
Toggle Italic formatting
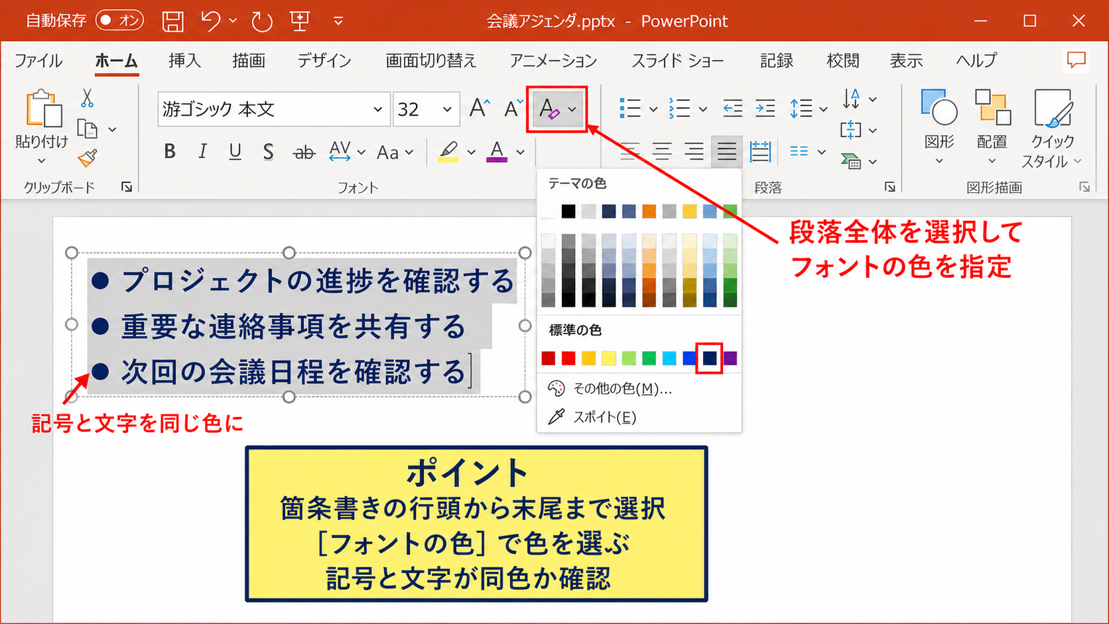pyautogui.click(x=202, y=152)
